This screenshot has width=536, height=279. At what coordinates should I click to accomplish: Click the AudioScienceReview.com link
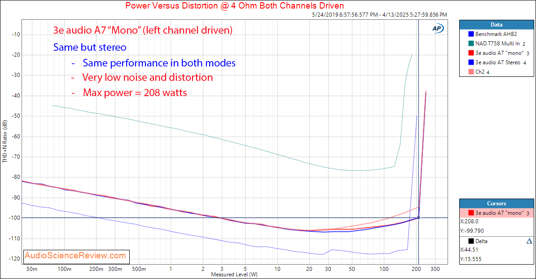[75, 256]
